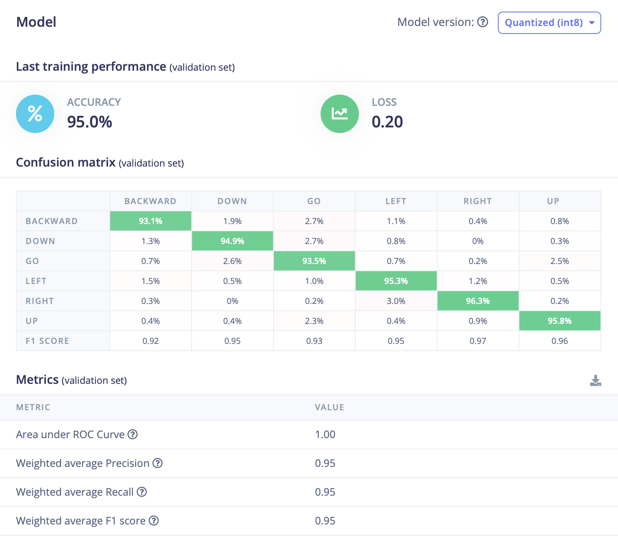The width and height of the screenshot is (618, 544).
Task: Select the F1 SCORE row label
Action: (x=48, y=341)
